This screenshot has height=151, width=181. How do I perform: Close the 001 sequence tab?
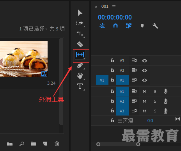click(x=96, y=7)
